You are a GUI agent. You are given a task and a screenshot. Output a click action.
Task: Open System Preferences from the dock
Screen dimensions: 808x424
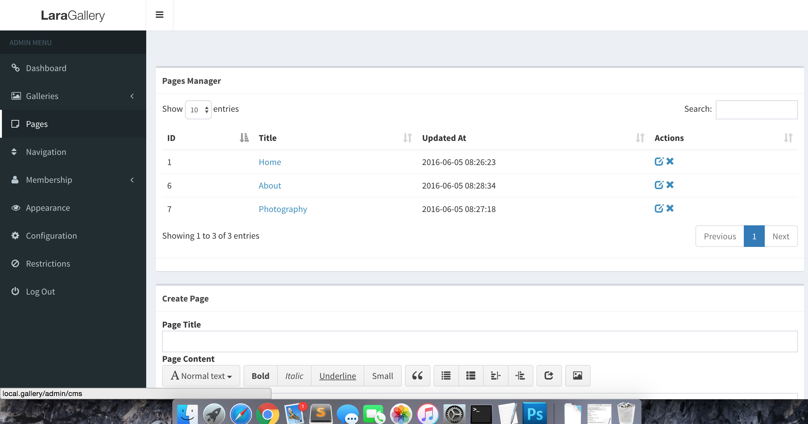[454, 414]
